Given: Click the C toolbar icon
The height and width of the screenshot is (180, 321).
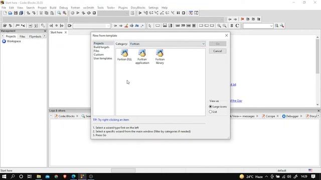Looking at the screenshot, I should coord(237,25).
